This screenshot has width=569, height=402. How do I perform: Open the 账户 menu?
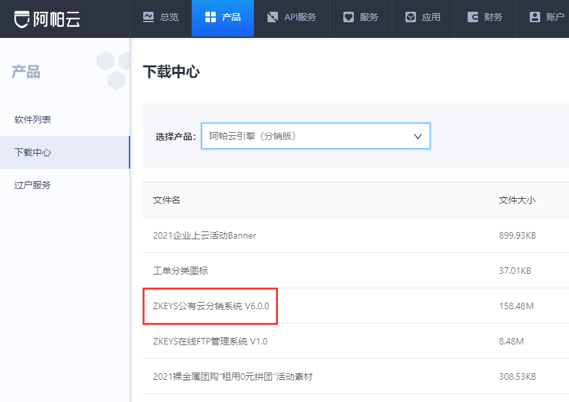point(543,18)
